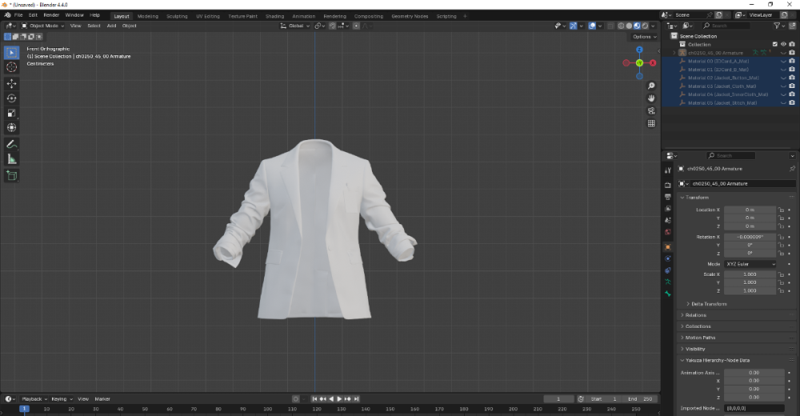
Task: Click the viewport zoom magnifier icon
Action: click(651, 86)
